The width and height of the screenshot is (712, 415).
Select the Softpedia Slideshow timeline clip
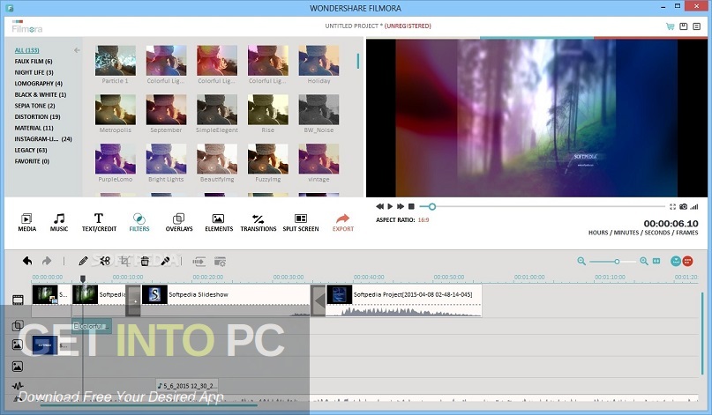226,300
